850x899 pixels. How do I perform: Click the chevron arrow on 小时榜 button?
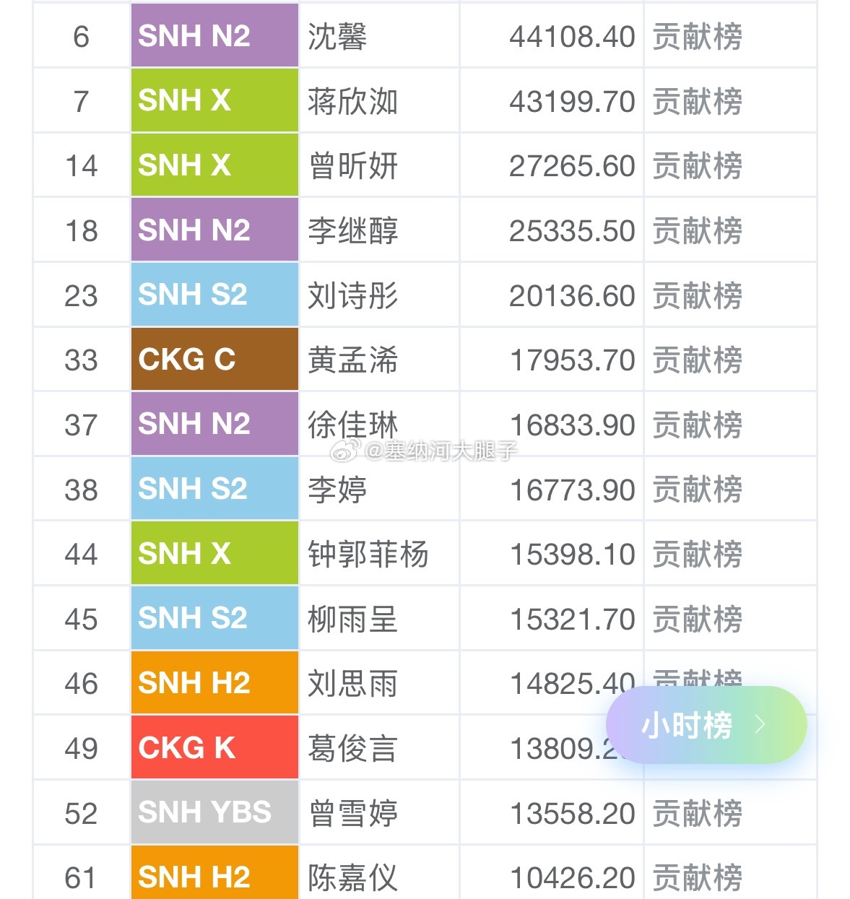pos(760,724)
